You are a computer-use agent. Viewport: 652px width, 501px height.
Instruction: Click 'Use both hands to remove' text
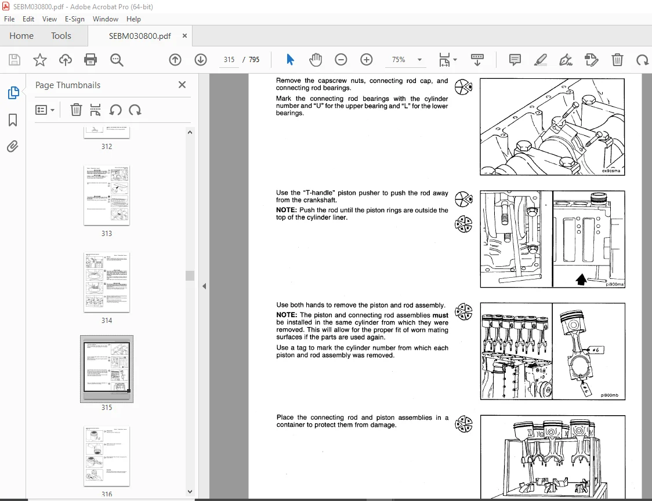[x=360, y=305]
